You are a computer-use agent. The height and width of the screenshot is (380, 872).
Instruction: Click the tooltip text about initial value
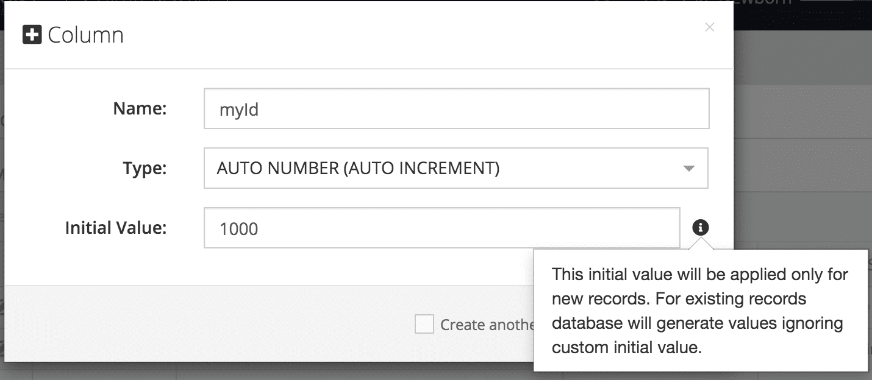[700, 311]
